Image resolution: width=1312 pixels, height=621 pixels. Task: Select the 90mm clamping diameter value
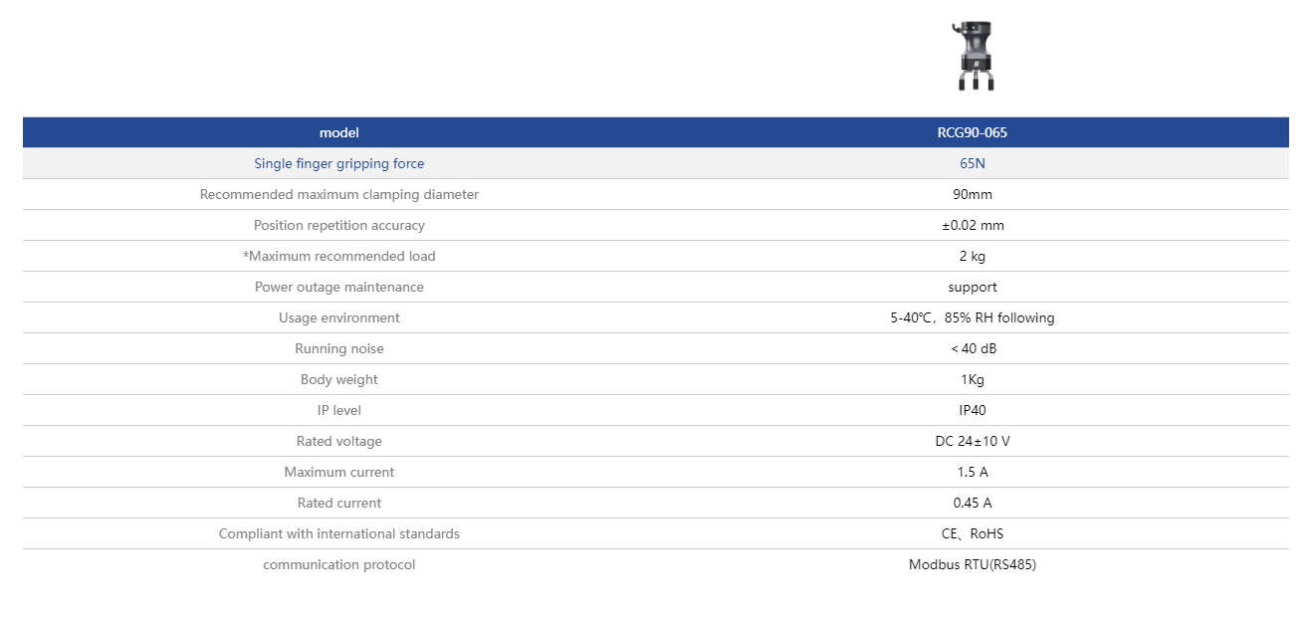pos(973,194)
